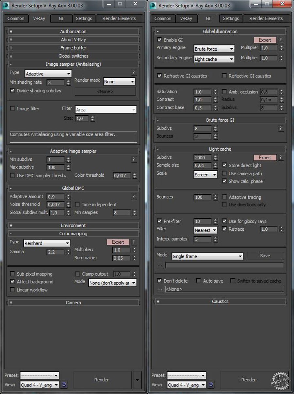
Task: Click Render button in left window
Action: point(102,380)
